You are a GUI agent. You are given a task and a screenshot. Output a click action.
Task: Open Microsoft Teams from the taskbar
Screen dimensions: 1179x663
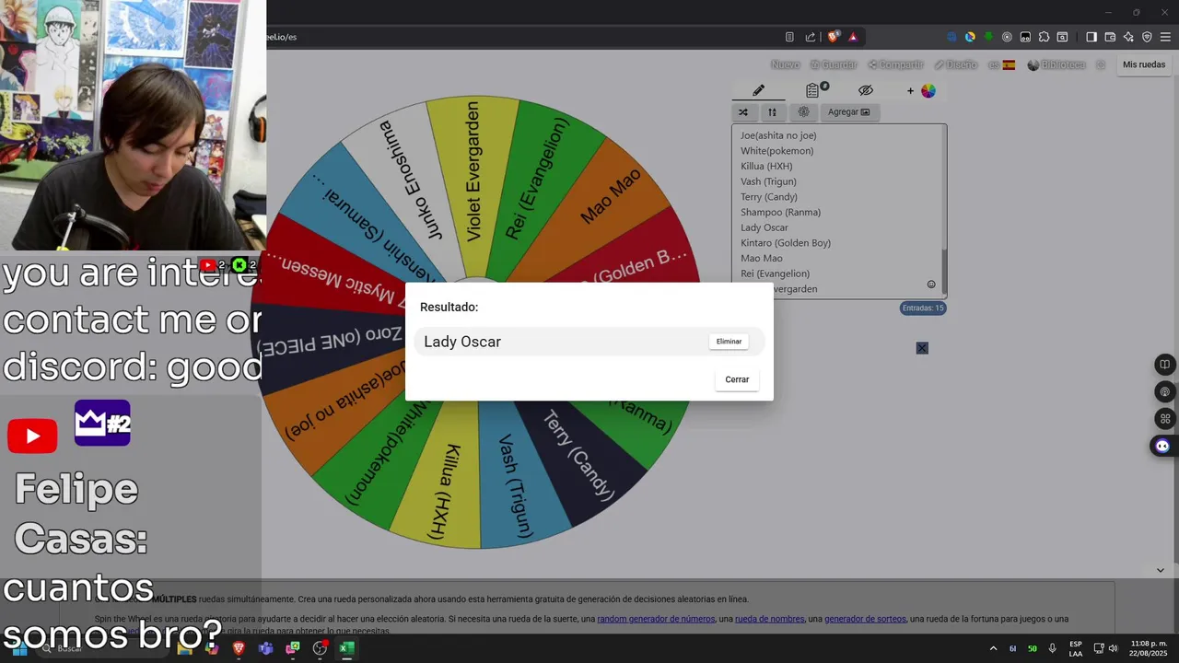point(266,648)
